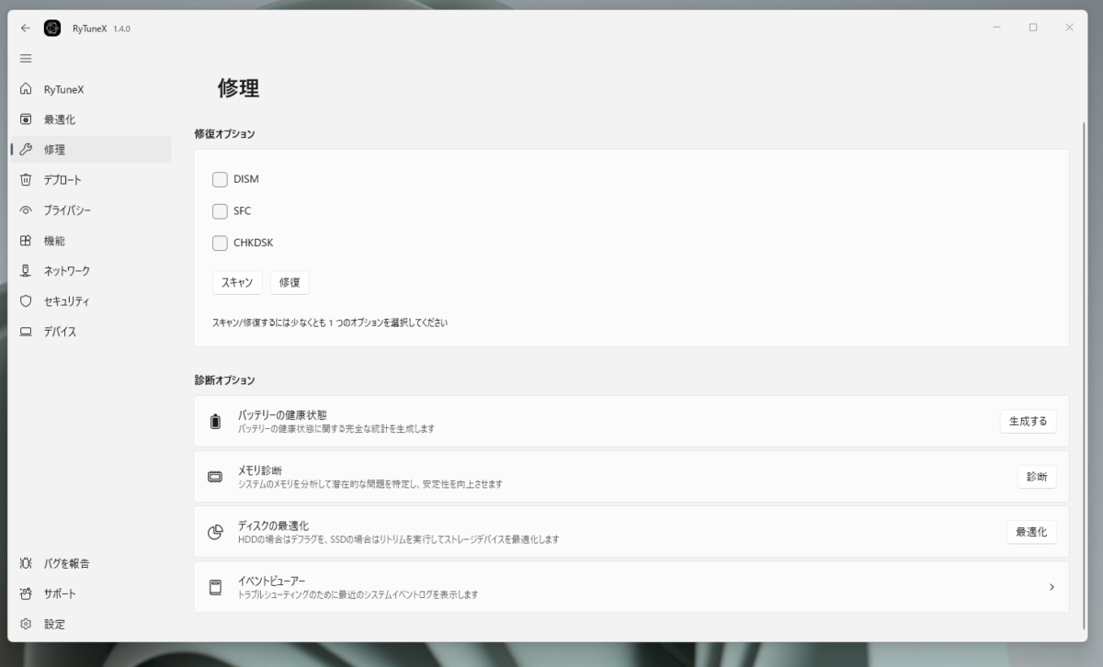Viewport: 1103px width, 667px height.
Task: Click the 診断オプション heading text
Action: [224, 380]
